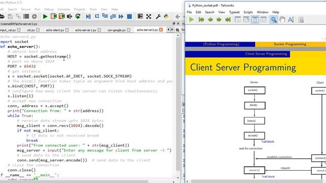Screen dimensions: 326x183
Task: Select the TeXworks hand Scroll tool
Action: click(x=282, y=20)
